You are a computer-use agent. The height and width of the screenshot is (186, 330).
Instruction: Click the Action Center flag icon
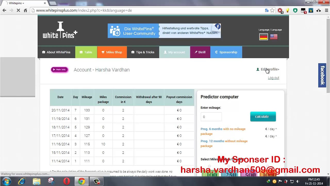point(280,182)
